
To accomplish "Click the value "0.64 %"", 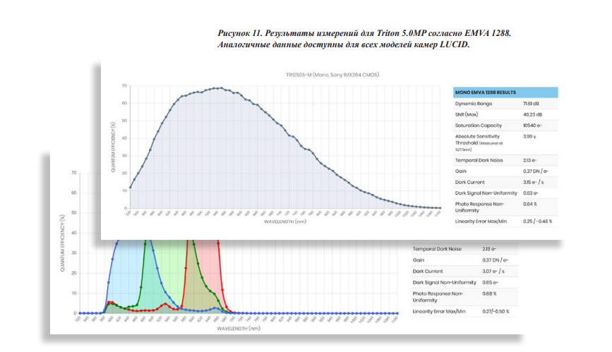I will click(x=530, y=204).
